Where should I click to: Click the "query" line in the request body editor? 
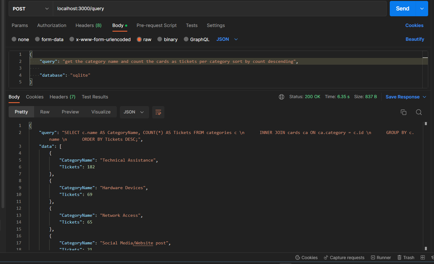tap(228, 61)
